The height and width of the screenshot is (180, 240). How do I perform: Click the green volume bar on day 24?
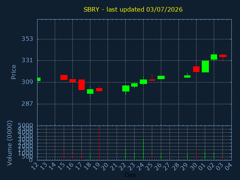pos(143,150)
